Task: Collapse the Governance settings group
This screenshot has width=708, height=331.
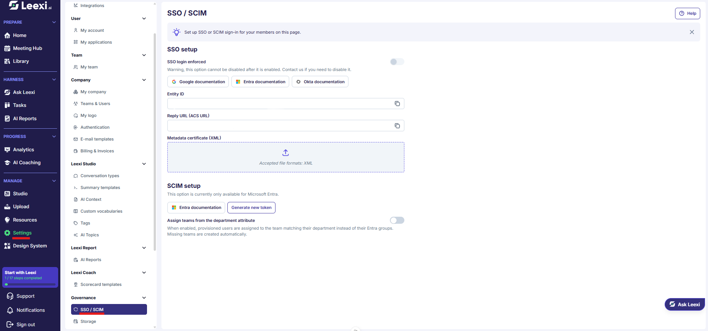Action: [144, 298]
